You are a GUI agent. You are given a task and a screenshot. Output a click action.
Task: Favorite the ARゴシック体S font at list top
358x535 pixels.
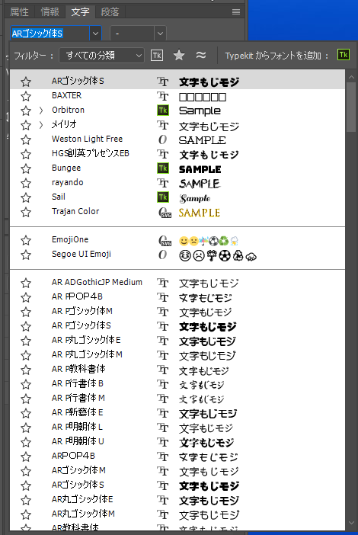(x=26, y=82)
